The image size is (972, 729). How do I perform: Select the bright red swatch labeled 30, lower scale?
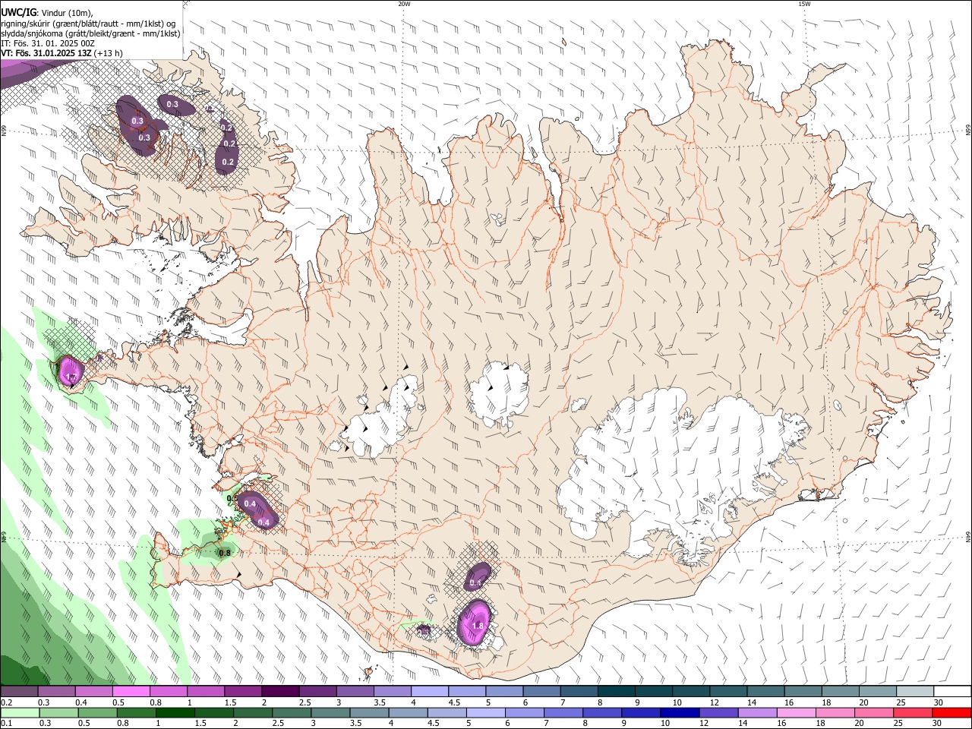[x=952, y=713]
